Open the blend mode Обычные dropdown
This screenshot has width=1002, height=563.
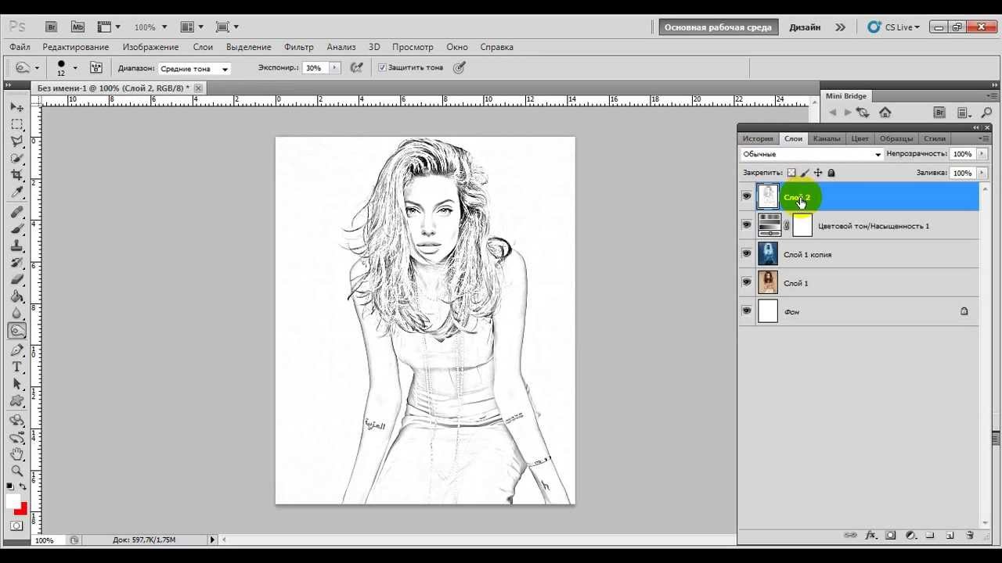[x=812, y=154]
